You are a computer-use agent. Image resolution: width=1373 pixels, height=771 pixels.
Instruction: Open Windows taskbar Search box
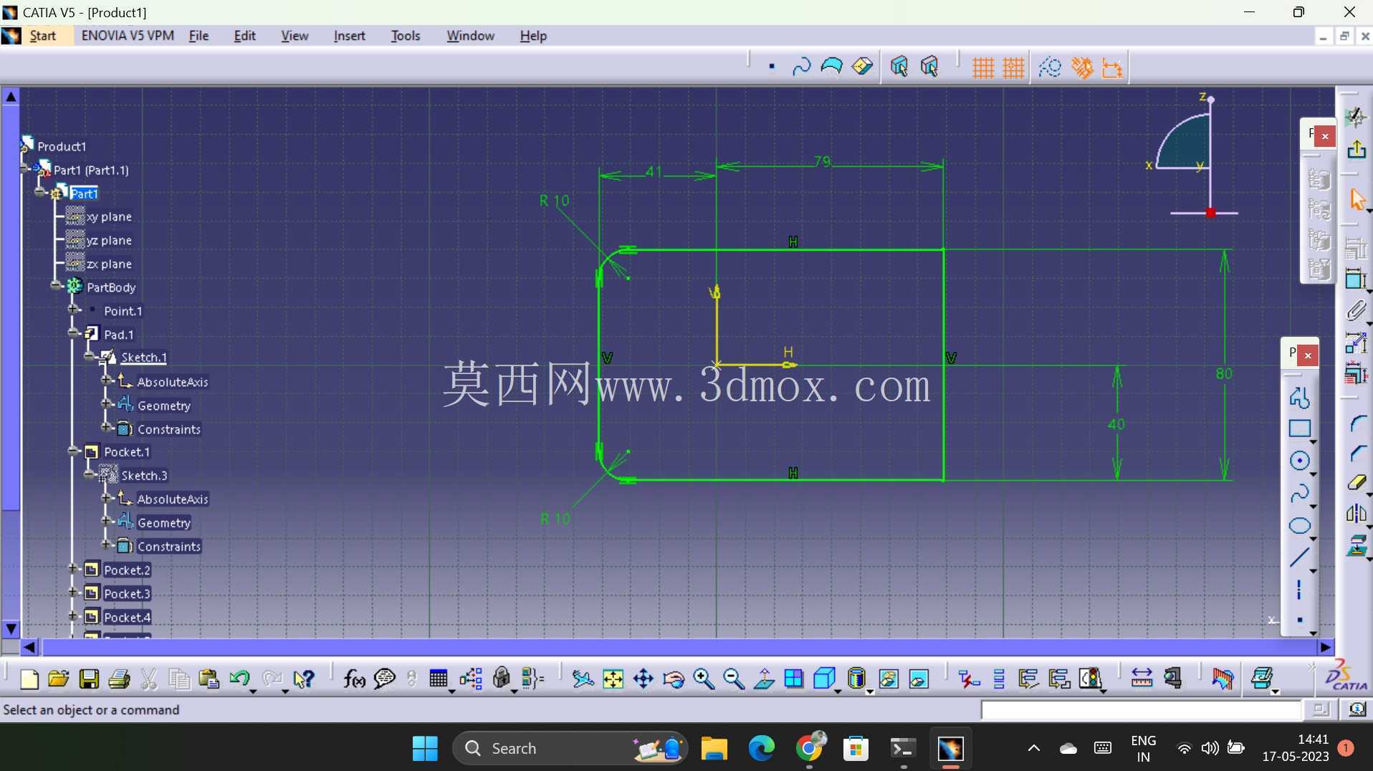570,748
